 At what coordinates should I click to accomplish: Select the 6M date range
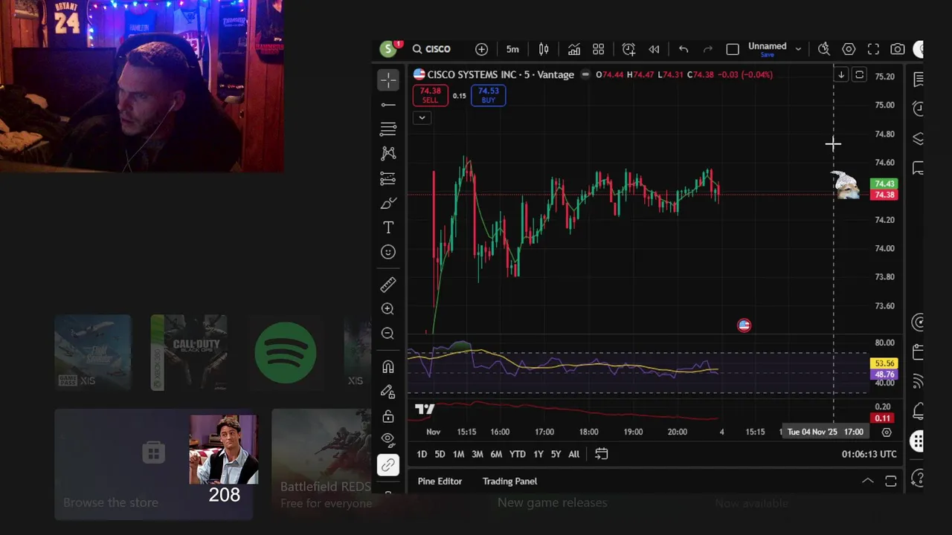(x=496, y=454)
